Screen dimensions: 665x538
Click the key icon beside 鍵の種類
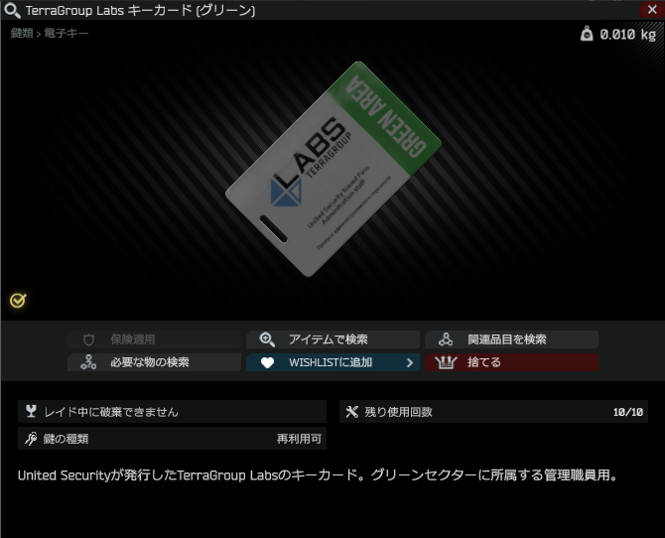[x=31, y=439]
